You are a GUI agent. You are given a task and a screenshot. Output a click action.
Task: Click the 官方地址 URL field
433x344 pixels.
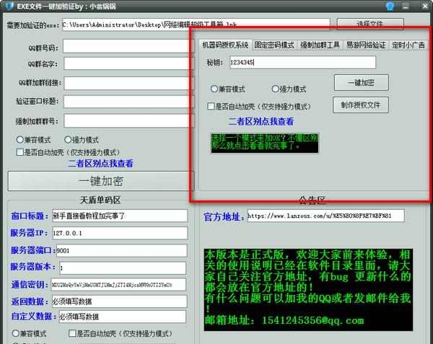tap(326, 216)
